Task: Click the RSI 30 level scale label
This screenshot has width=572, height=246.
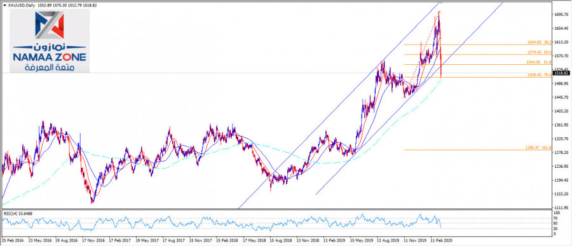Action: tap(556, 228)
